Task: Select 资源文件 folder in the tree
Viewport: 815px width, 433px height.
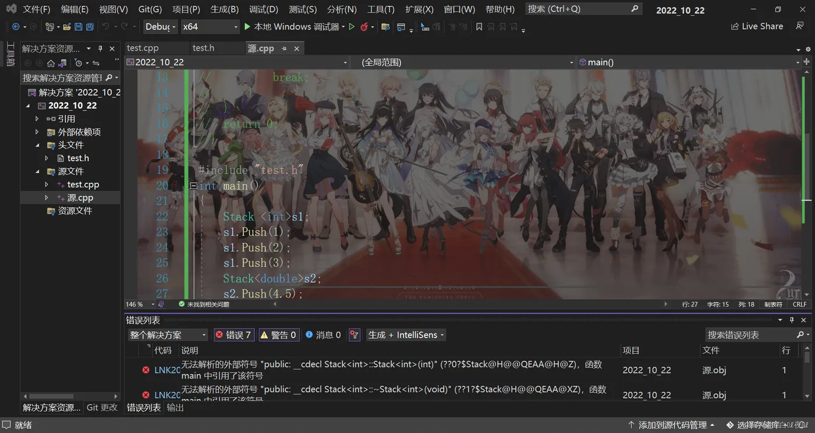Action: point(75,211)
